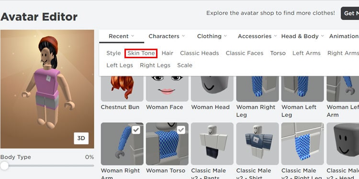The width and height of the screenshot is (359, 179).
Task: Click the Get More button at top right
Action: 350,13
